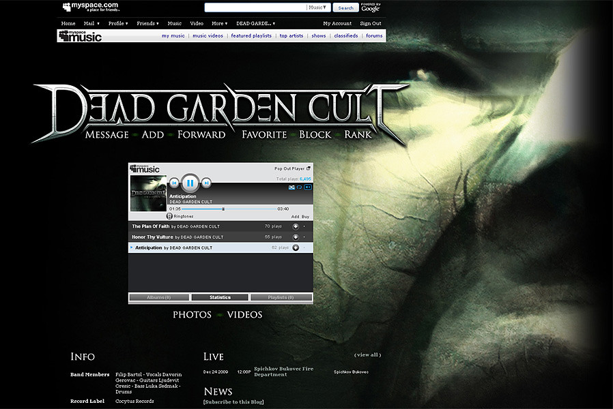This screenshot has width=613, height=409.
Task: Click MESSAGE under the band logo
Action: [x=107, y=135]
